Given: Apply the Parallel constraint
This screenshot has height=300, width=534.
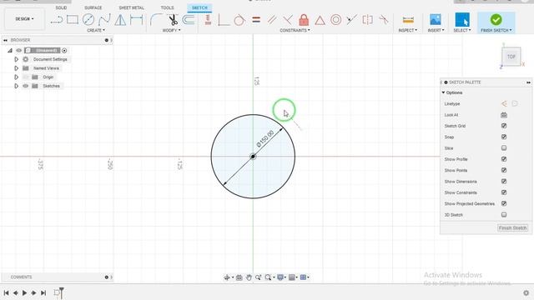Looking at the screenshot, I should coord(272,20).
